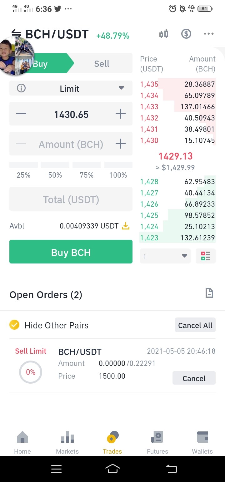Tap the yellow deposit arrow next to Avbl
The height and width of the screenshot is (482, 225).
pyautogui.click(x=125, y=226)
